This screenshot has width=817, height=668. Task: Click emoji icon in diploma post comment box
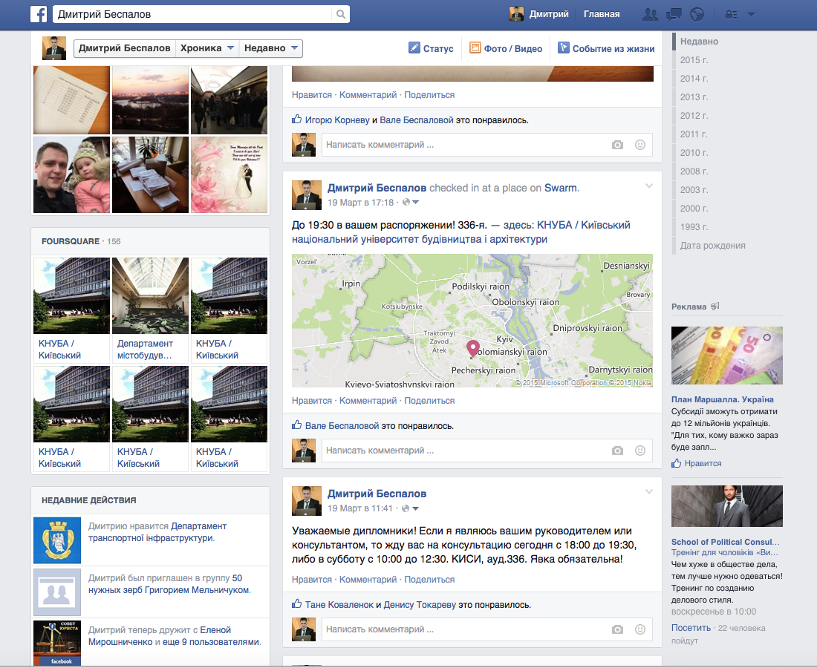tap(640, 629)
